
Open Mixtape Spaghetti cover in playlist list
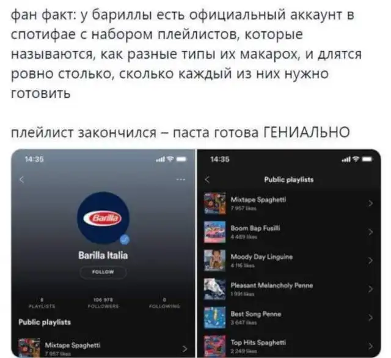coord(214,203)
